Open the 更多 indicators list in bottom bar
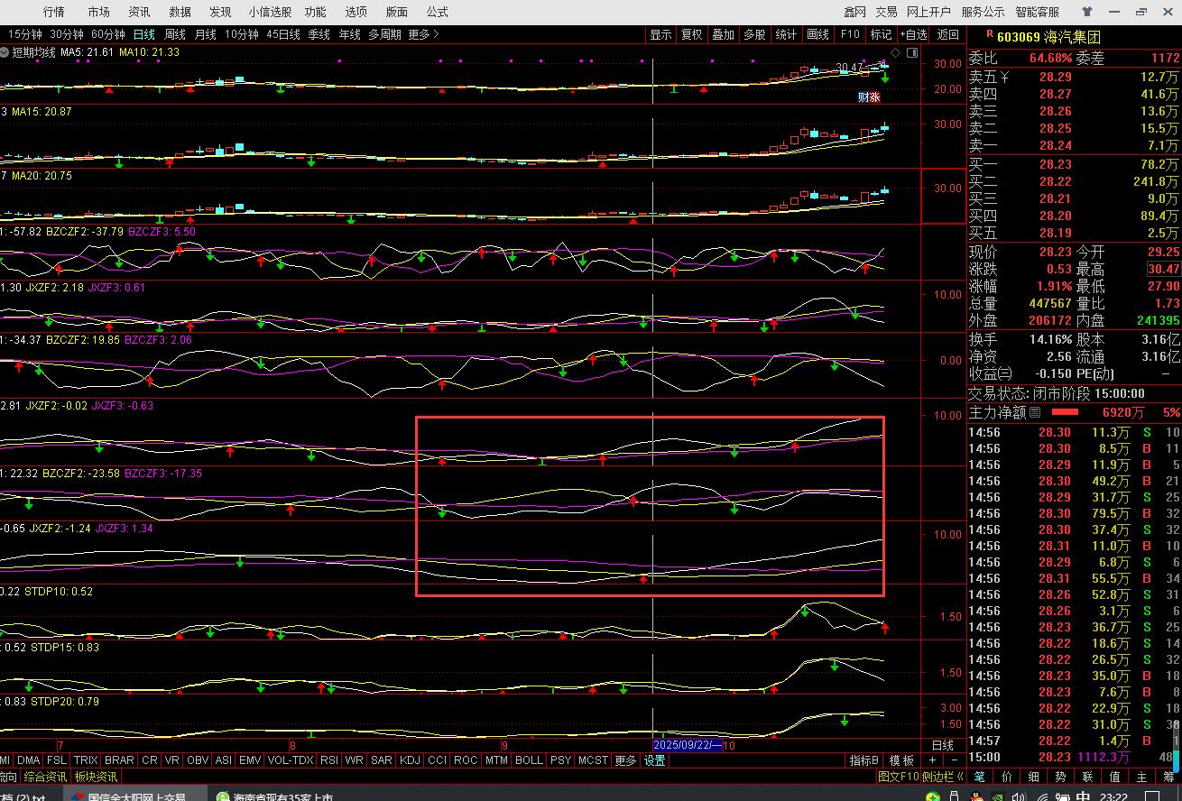 pyautogui.click(x=625, y=760)
